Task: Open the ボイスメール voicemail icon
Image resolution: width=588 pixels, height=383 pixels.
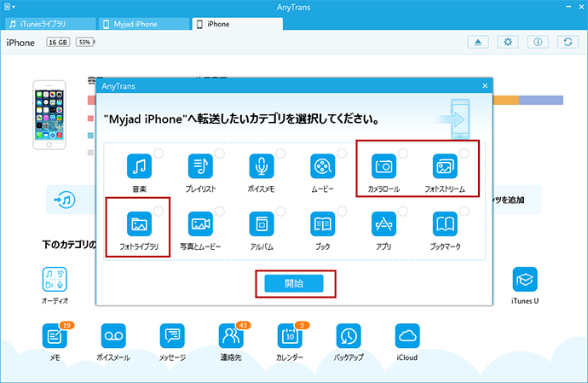Action: click(113, 336)
